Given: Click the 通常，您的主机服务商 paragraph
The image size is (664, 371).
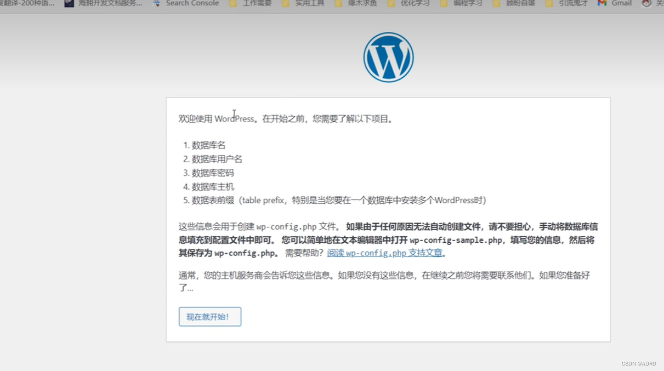Looking at the screenshot, I should pyautogui.click(x=384, y=281).
